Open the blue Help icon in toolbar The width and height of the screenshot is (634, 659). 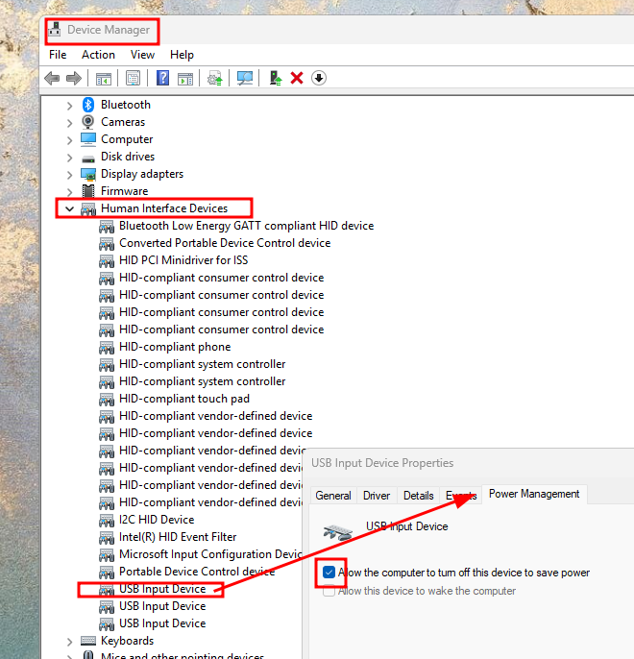163,78
